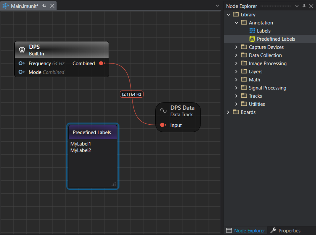316x235 pixels.
Task: Expand the Signal Processing folder
Action: tap(236, 88)
